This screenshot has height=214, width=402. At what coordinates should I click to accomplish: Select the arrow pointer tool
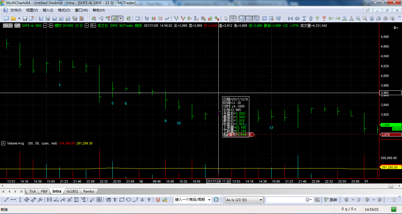(x=226, y=18)
